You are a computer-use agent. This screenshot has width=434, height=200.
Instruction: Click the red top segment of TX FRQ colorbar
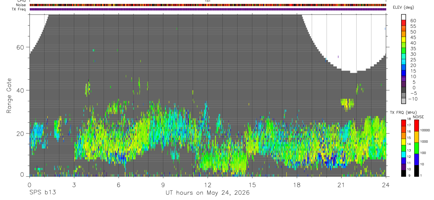[x=403, y=122]
